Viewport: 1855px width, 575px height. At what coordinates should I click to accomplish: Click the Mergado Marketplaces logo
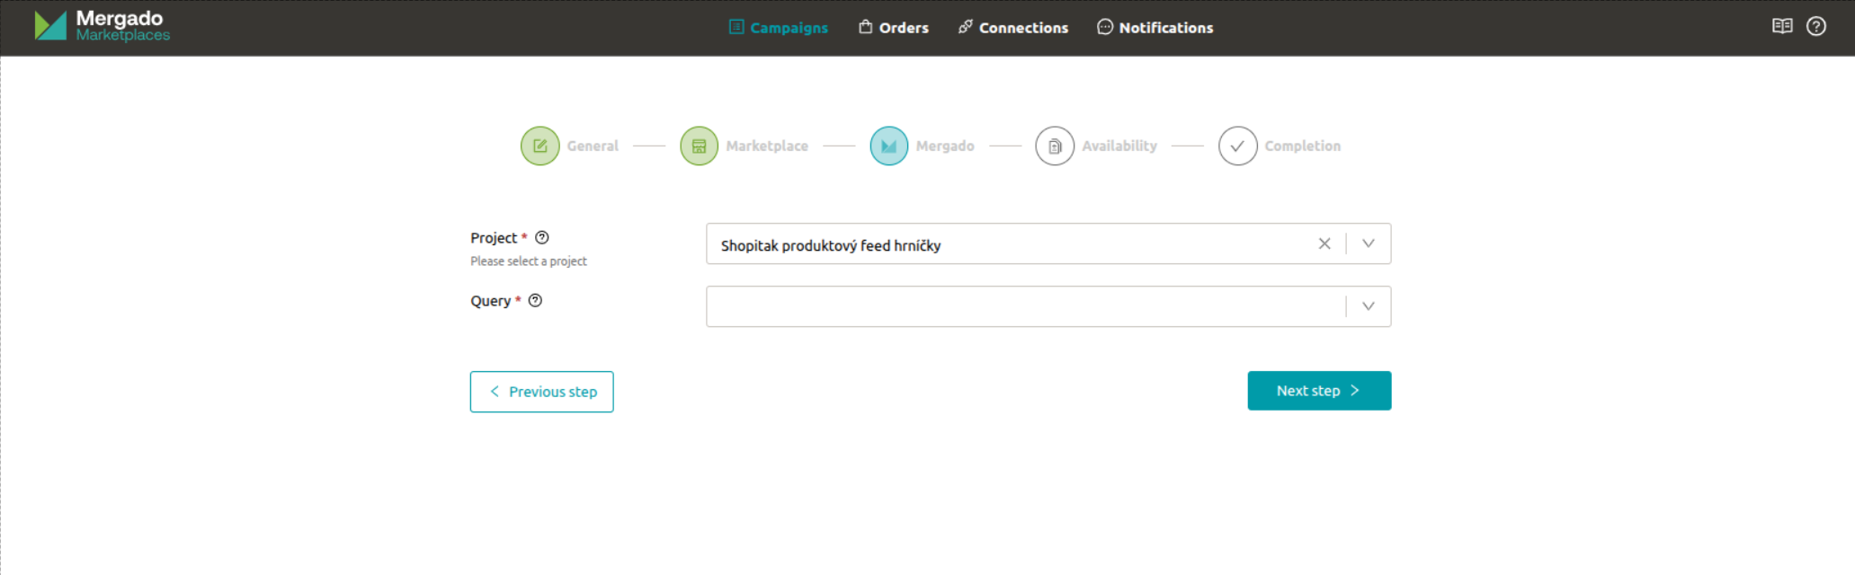(x=102, y=26)
